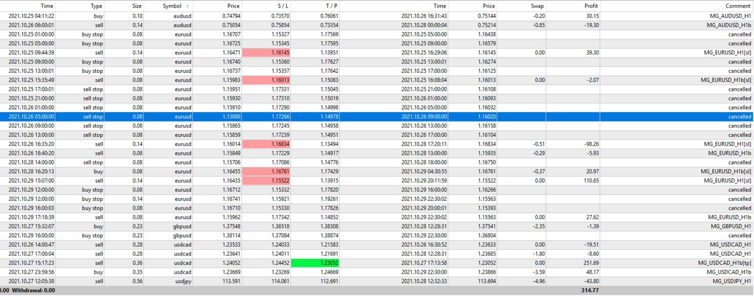Select the Comment column header

[677, 6]
